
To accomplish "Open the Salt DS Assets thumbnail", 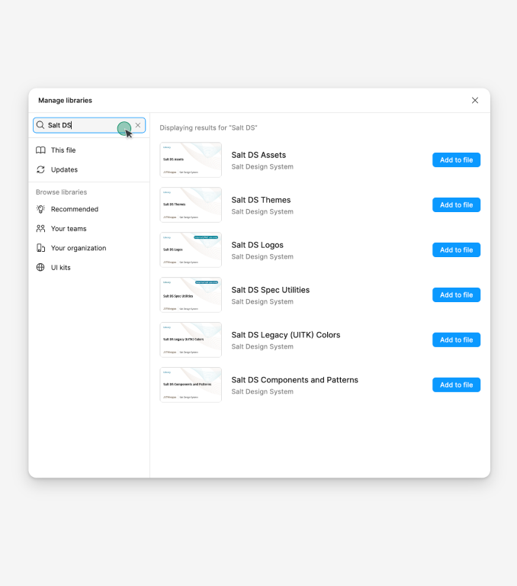I will tap(191, 160).
